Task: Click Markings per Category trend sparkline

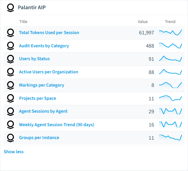Action: (170, 85)
